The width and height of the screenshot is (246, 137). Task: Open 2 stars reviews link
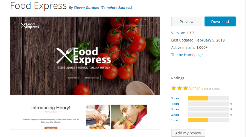175,115
